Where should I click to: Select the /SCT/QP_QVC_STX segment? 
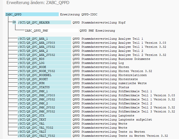tap(31, 115)
